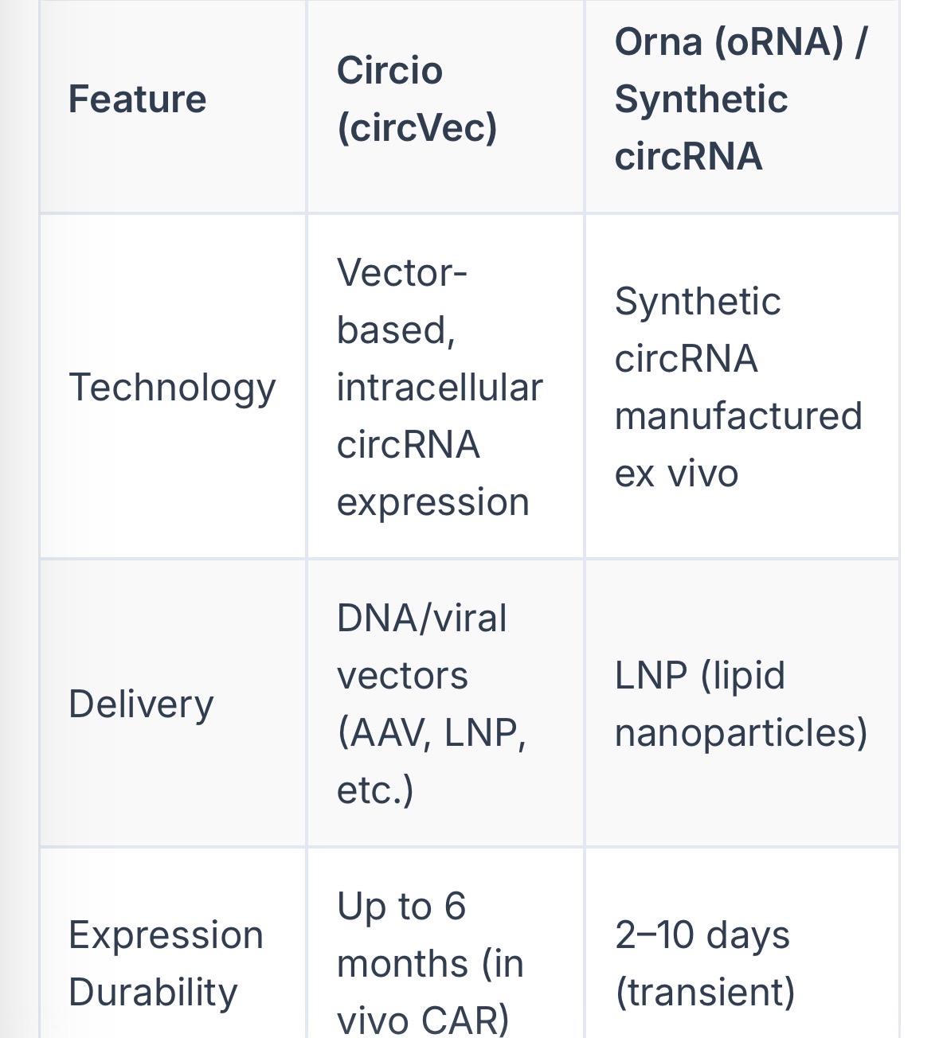Viewport: 939px width, 1038px height.
Task: Select the LNP (lipid nanoparticles) cell
Action: point(741,704)
